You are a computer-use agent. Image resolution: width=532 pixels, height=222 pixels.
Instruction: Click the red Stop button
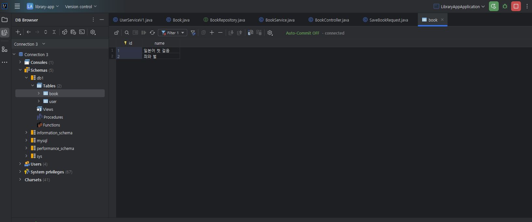(x=516, y=6)
